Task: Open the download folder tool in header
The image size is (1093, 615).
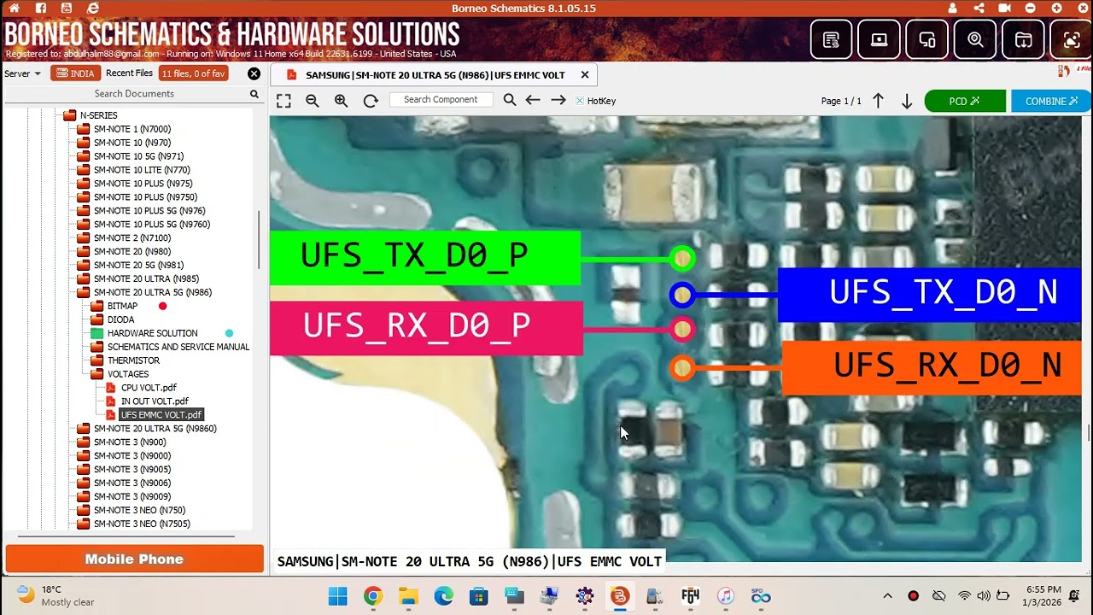Action: click(x=1023, y=39)
